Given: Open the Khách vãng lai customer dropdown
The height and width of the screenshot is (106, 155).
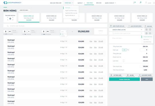Looking at the screenshot, I should point(127,30).
